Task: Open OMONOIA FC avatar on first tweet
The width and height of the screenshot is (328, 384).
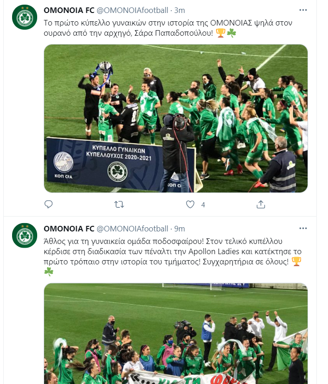Action: [x=25, y=17]
